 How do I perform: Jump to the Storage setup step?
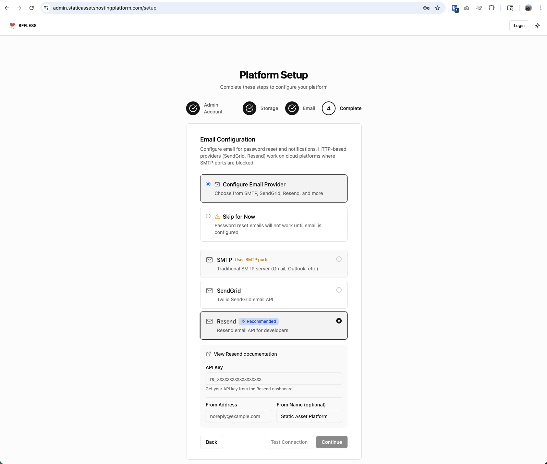(x=250, y=108)
